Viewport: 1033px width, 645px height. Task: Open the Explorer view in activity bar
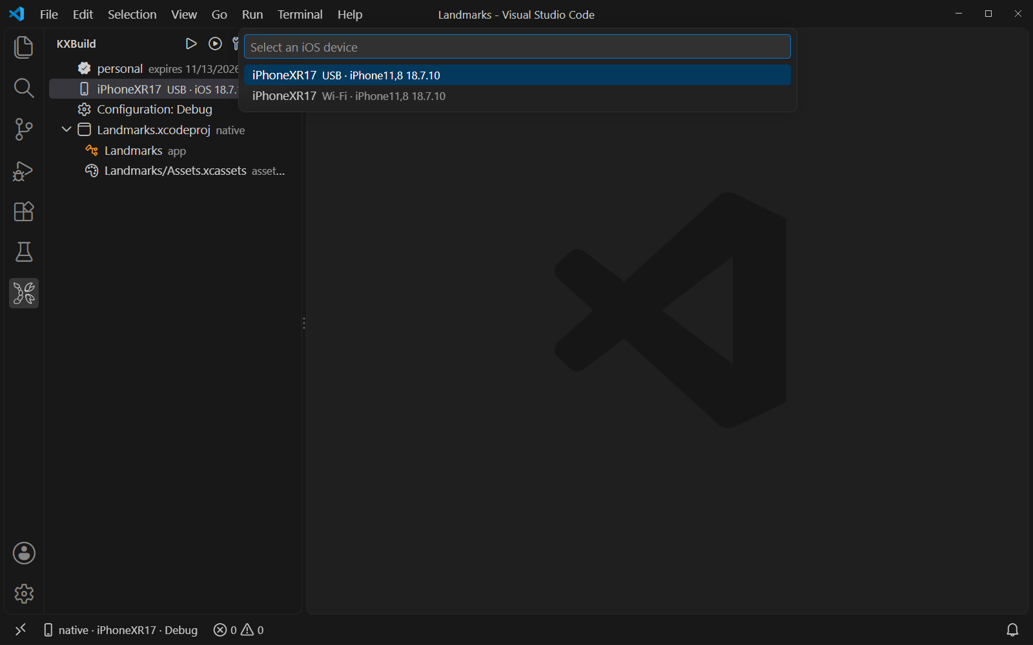[x=24, y=47]
